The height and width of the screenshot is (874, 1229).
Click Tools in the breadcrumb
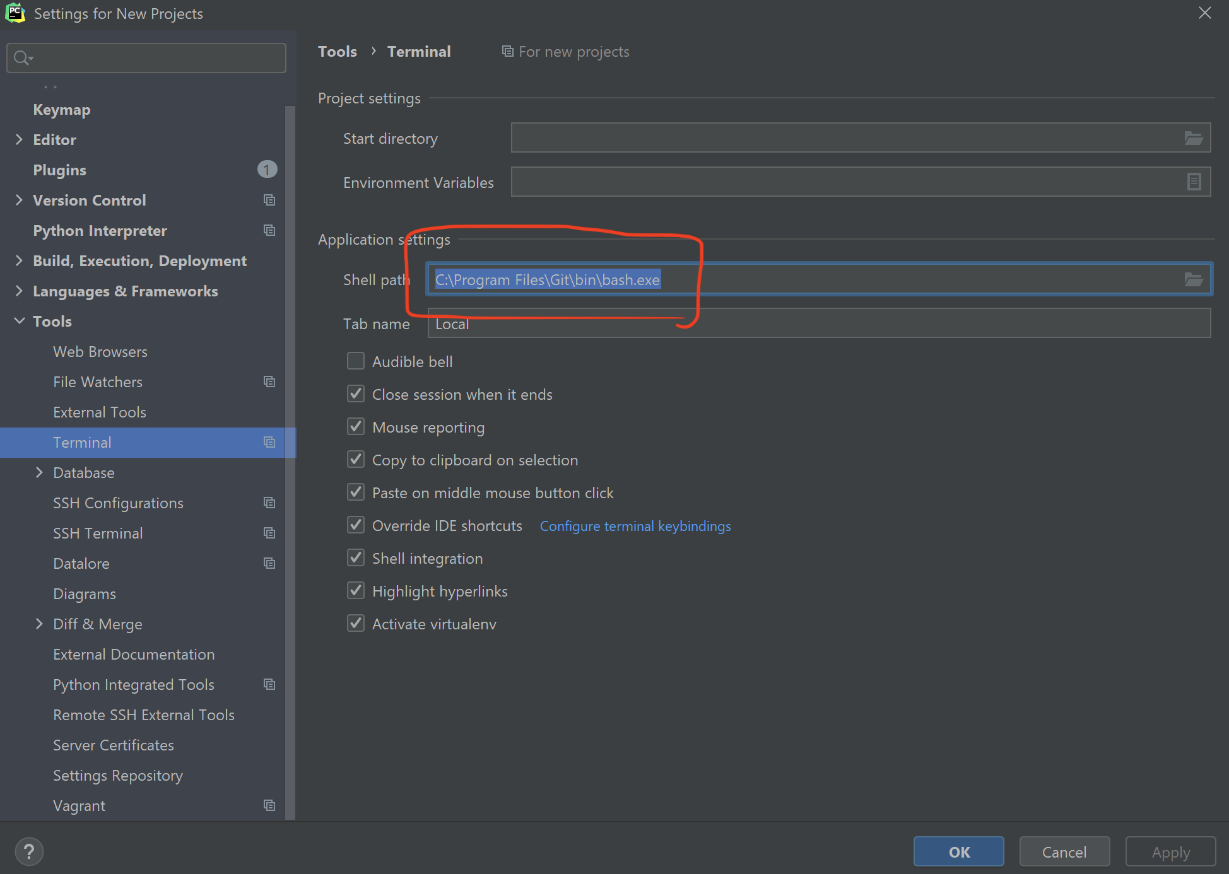click(x=338, y=52)
